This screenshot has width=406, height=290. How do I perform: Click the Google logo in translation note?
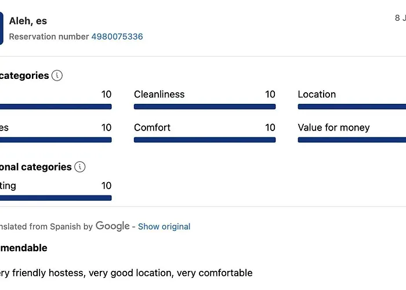pos(113,226)
